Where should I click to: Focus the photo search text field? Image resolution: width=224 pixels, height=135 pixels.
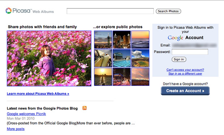[110, 11]
